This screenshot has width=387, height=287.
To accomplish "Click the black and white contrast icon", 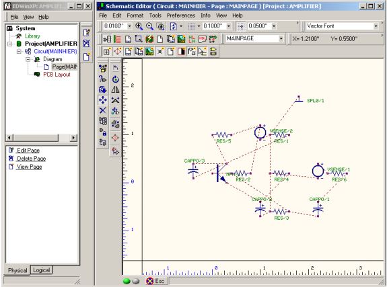I will click(x=181, y=52).
